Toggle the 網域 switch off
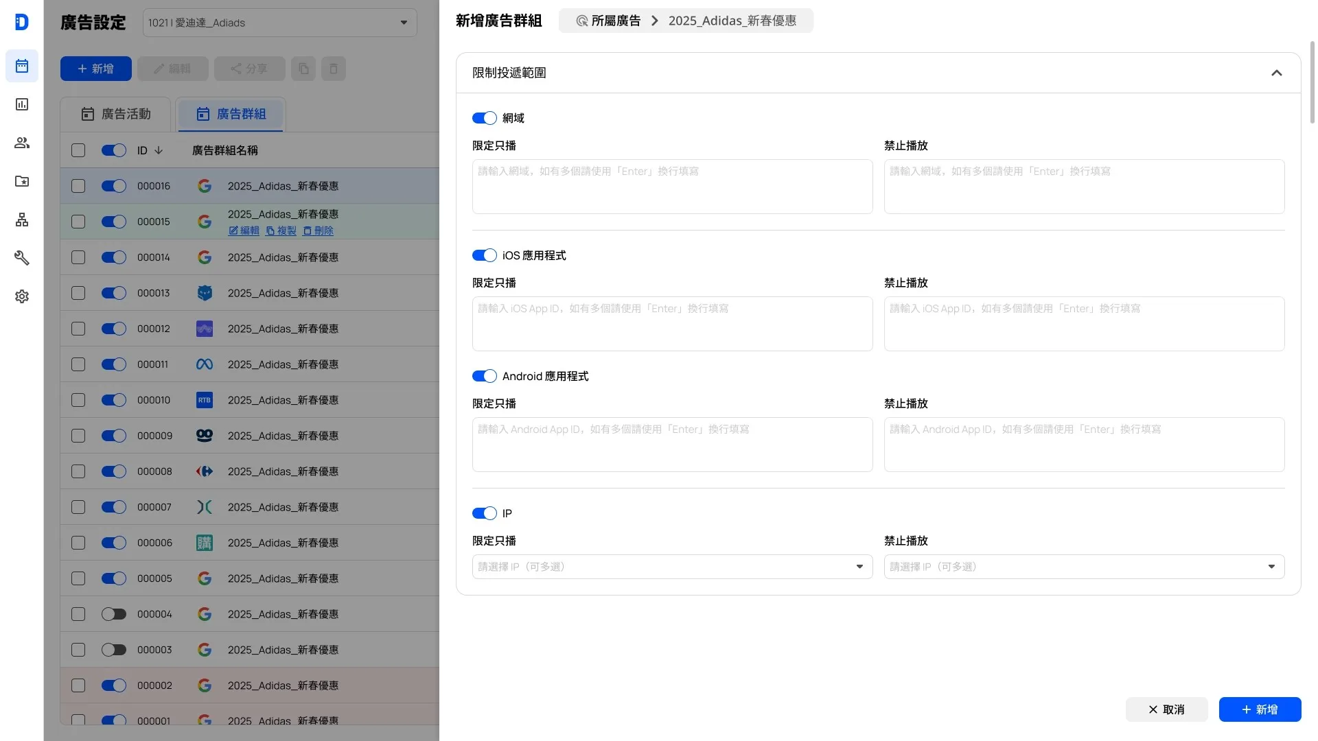Image resolution: width=1318 pixels, height=741 pixels. (x=485, y=118)
